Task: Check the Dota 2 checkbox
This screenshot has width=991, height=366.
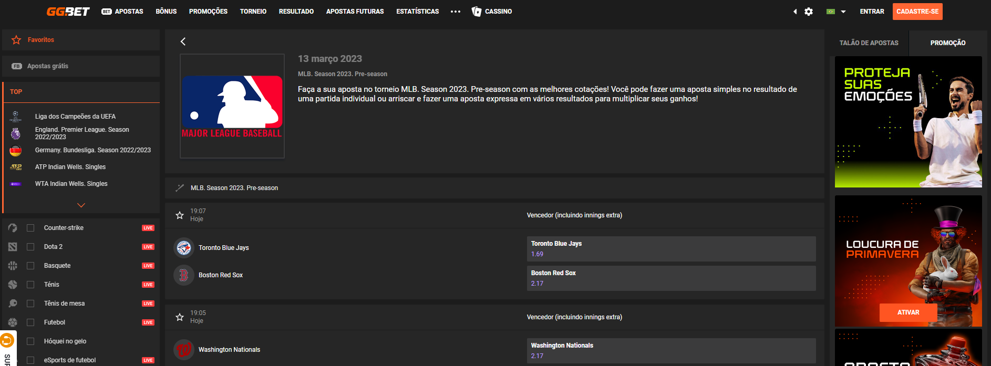Action: (30, 247)
